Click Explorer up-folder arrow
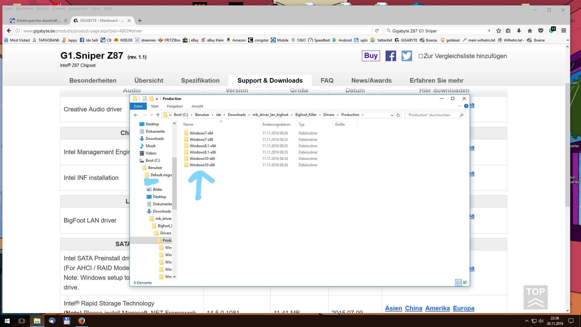This screenshot has width=581, height=327. [158, 115]
